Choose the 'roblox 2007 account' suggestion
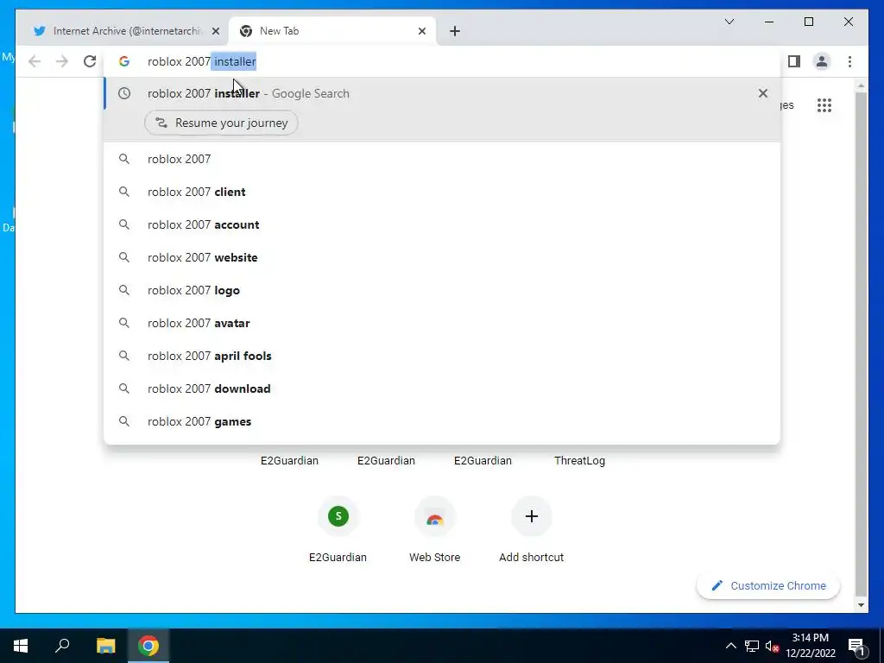 click(442, 224)
